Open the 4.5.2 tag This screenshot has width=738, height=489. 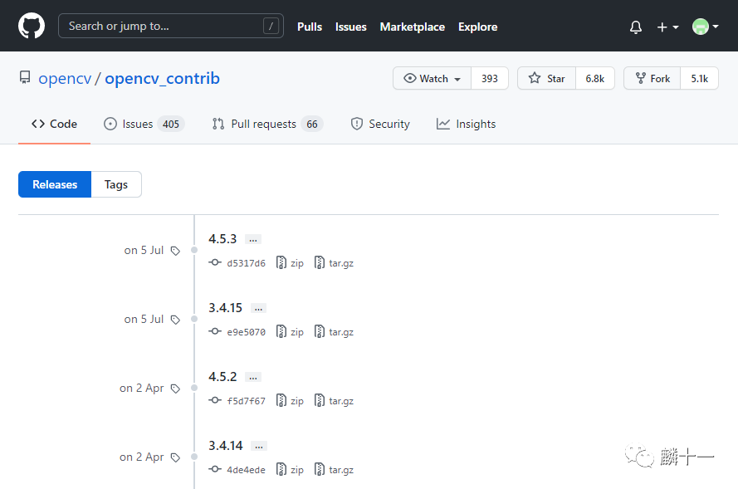[x=222, y=377]
